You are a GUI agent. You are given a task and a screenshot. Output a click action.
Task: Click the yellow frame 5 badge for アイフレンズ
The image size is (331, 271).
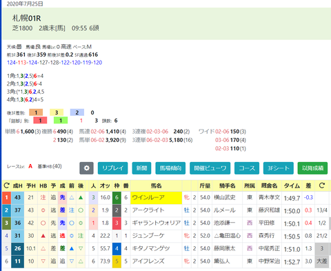[x=117, y=261]
